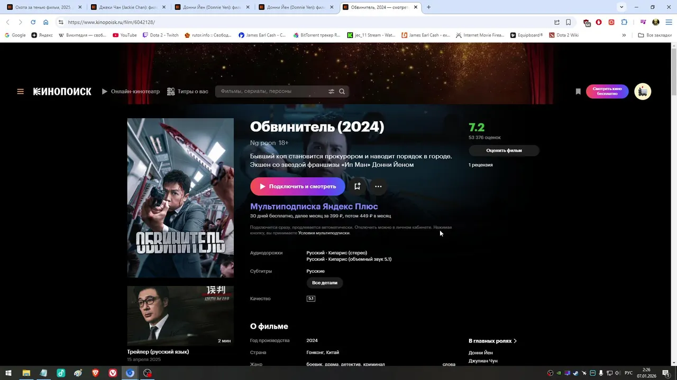Click Оценить фильм button
Screen dimensions: 677x380
504,150
